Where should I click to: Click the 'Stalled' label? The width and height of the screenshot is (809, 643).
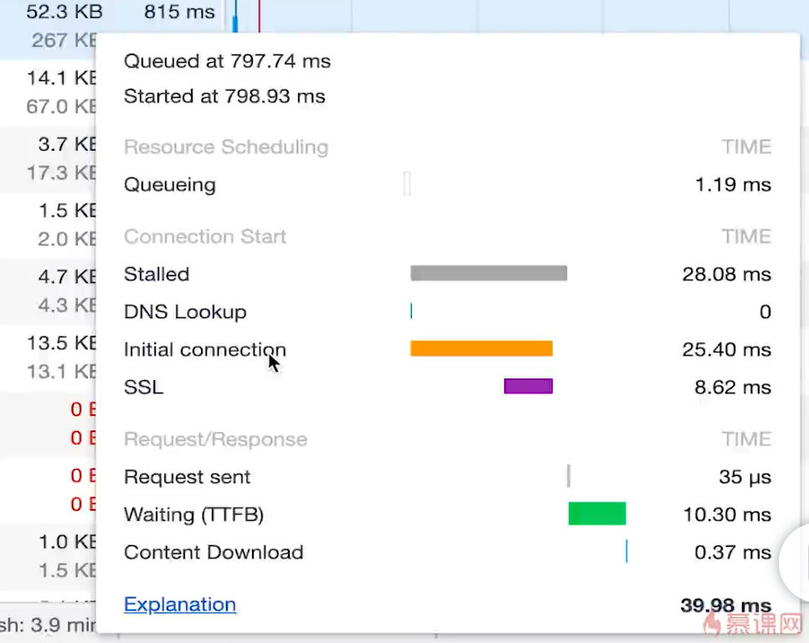click(157, 274)
